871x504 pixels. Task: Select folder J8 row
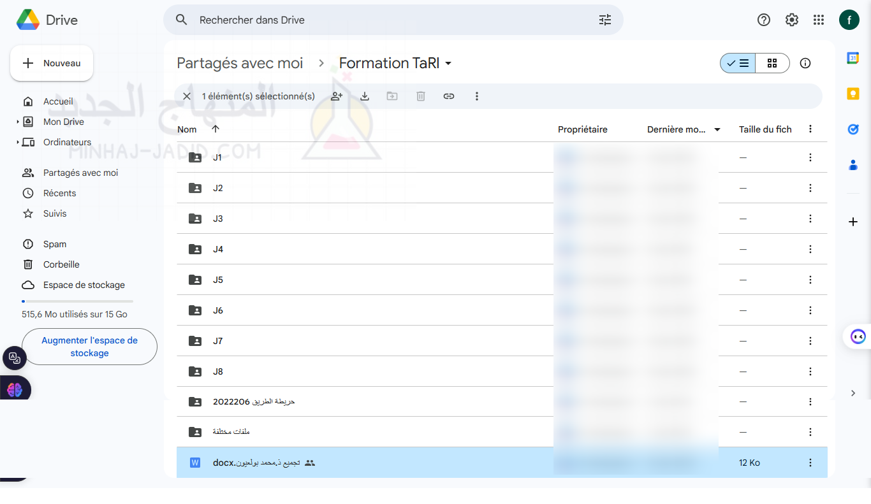(x=502, y=371)
